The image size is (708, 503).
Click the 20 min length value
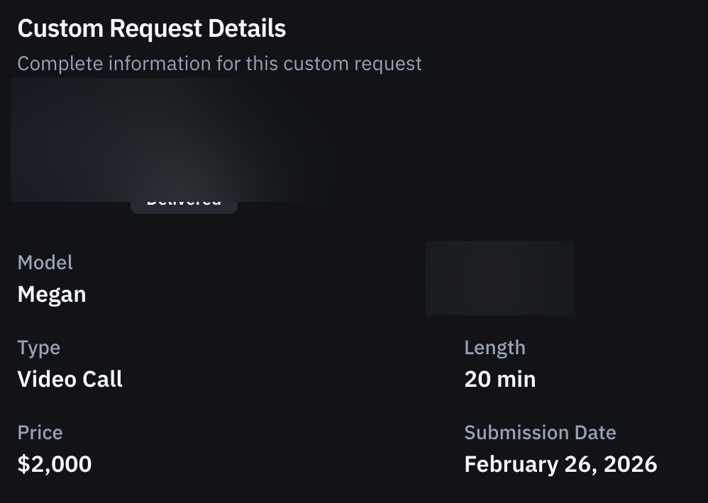pyautogui.click(x=499, y=378)
